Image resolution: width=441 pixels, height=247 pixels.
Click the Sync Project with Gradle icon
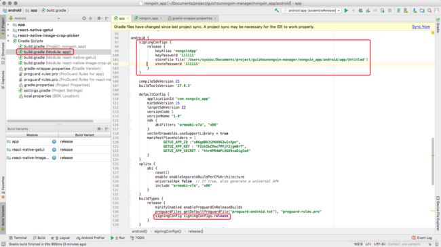(x=398, y=10)
